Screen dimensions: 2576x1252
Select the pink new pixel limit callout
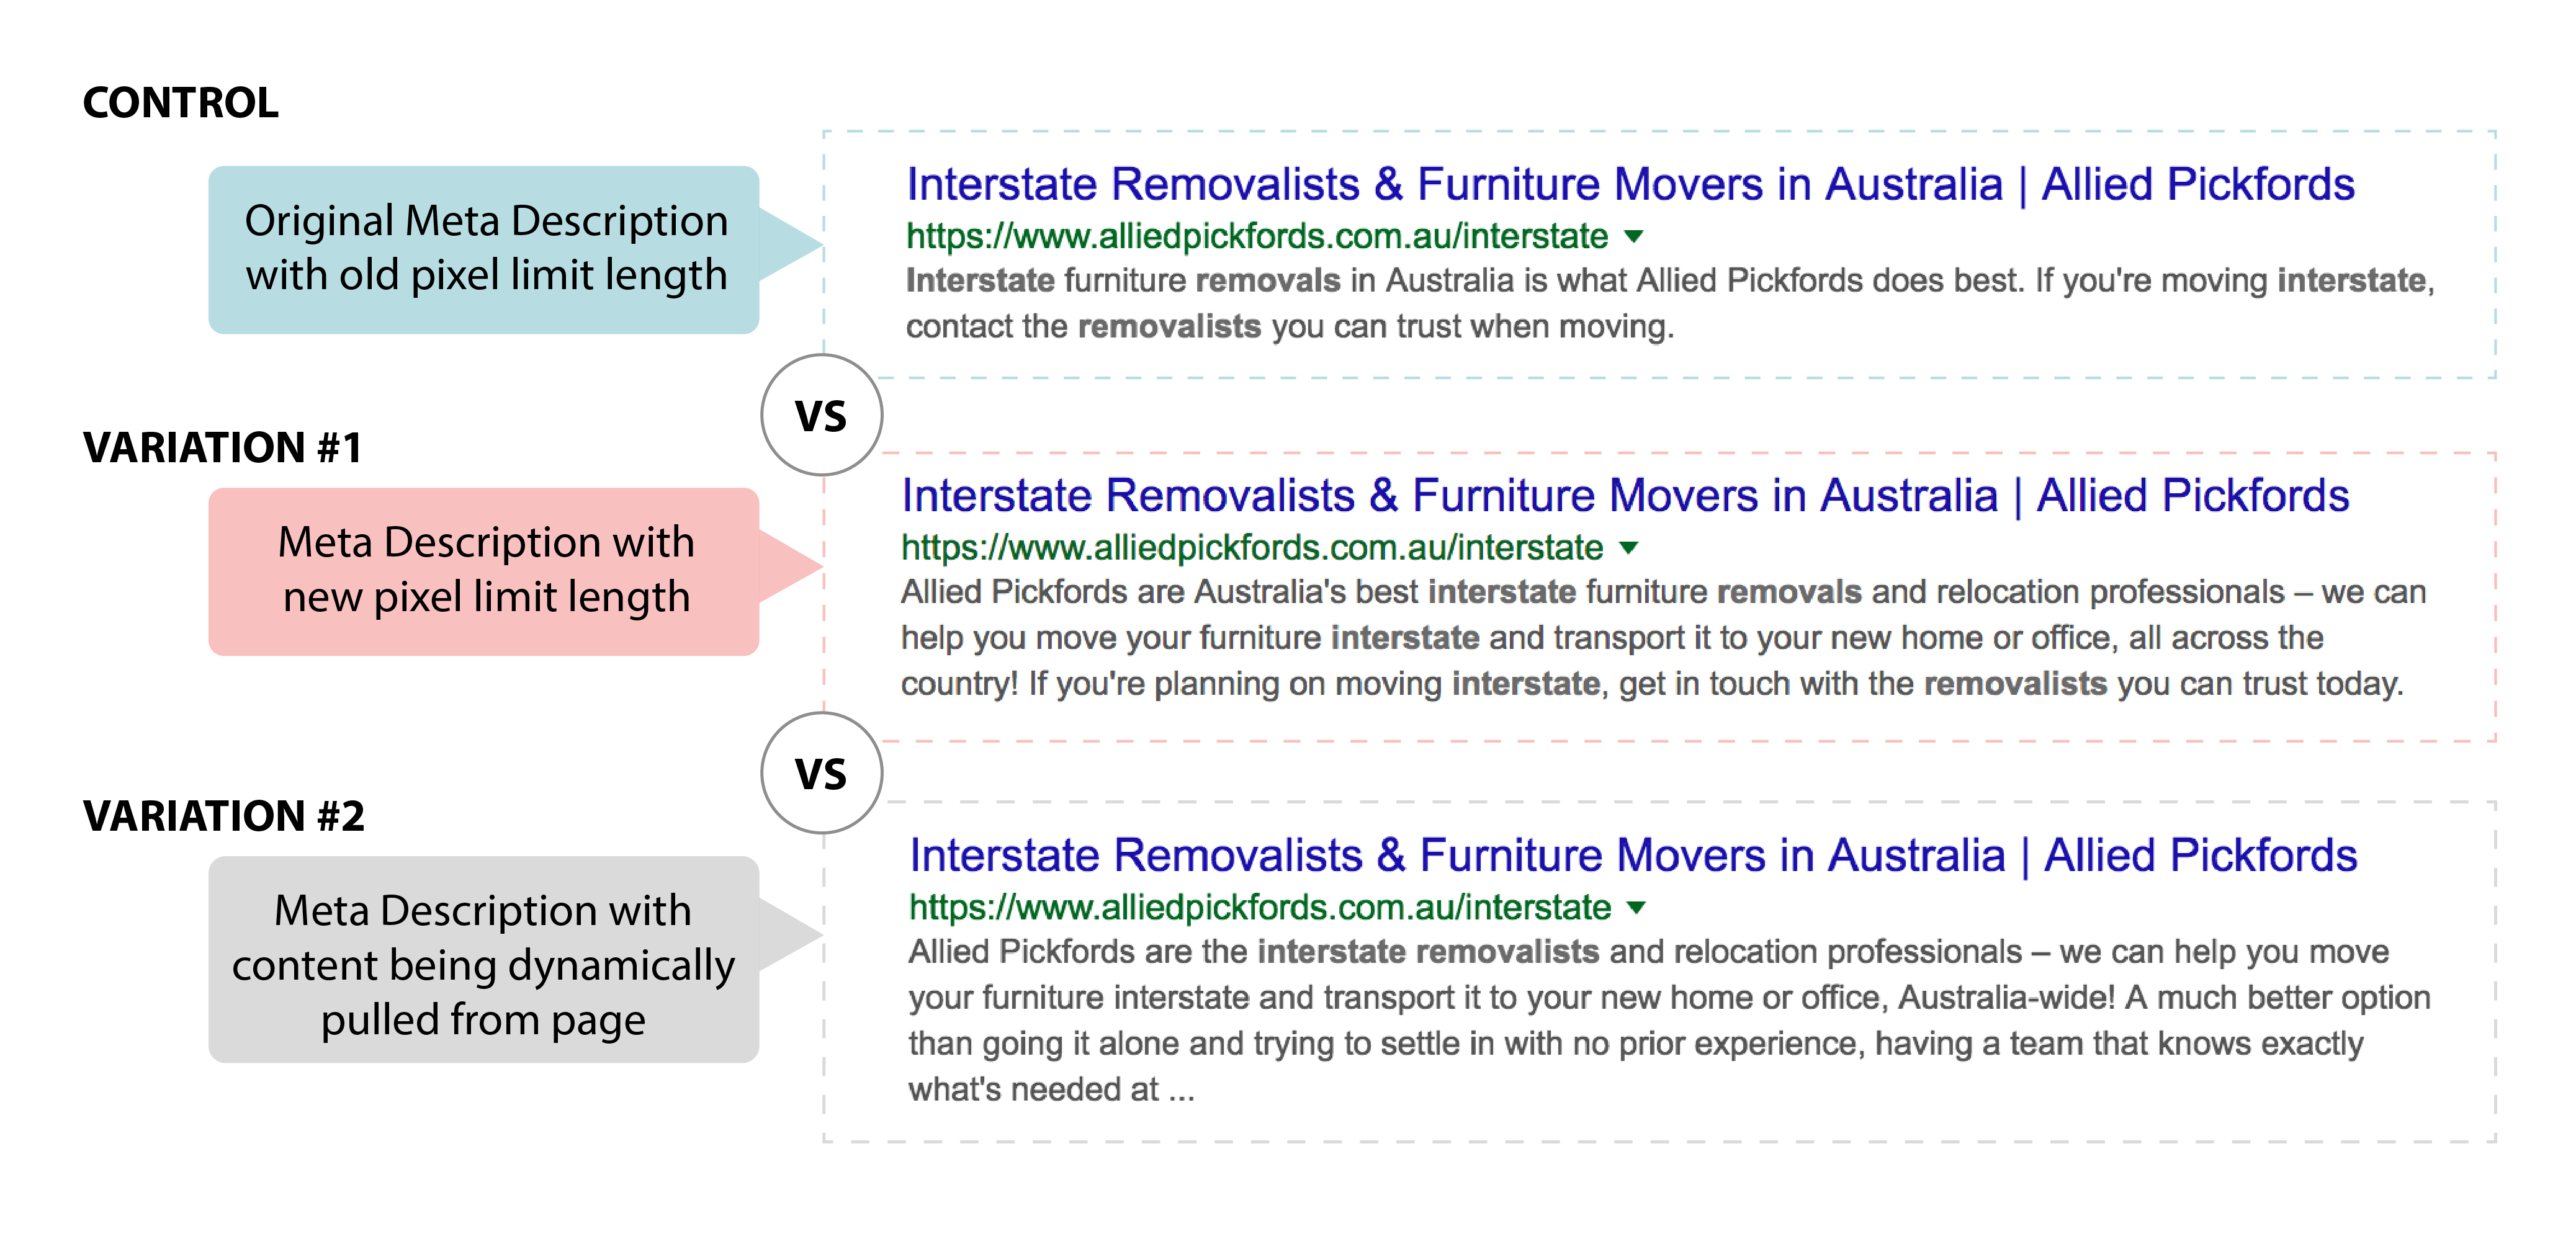485,571
